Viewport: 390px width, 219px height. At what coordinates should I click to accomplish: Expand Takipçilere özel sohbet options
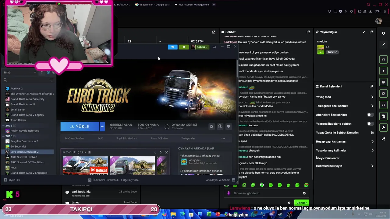pyautogui.click(x=372, y=106)
